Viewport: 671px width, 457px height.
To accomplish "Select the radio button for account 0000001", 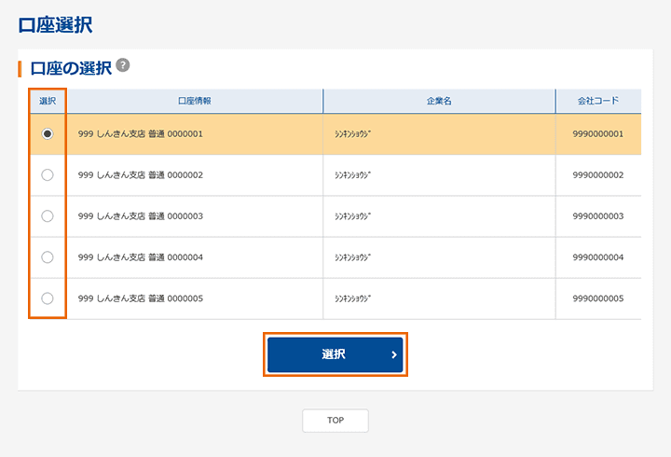I will click(48, 134).
